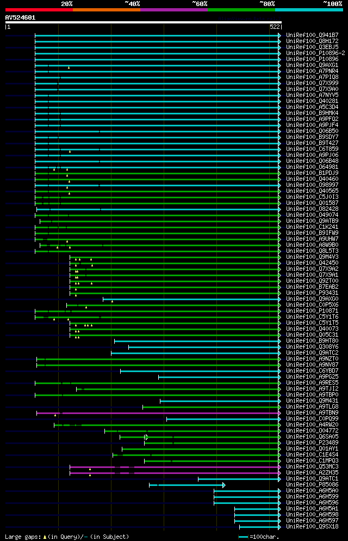Click the cyan ~100% identity legend segment
This screenshot has height=541, width=348.
tap(309, 10)
